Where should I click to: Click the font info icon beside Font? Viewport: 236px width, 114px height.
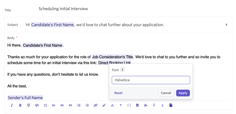[123, 70]
